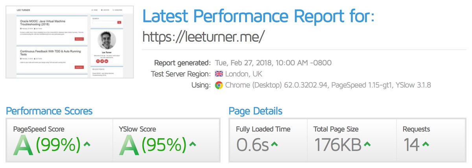The image size is (472, 168).
Task: Click the green arrow next to 14 requests
Action: [x=426, y=144]
